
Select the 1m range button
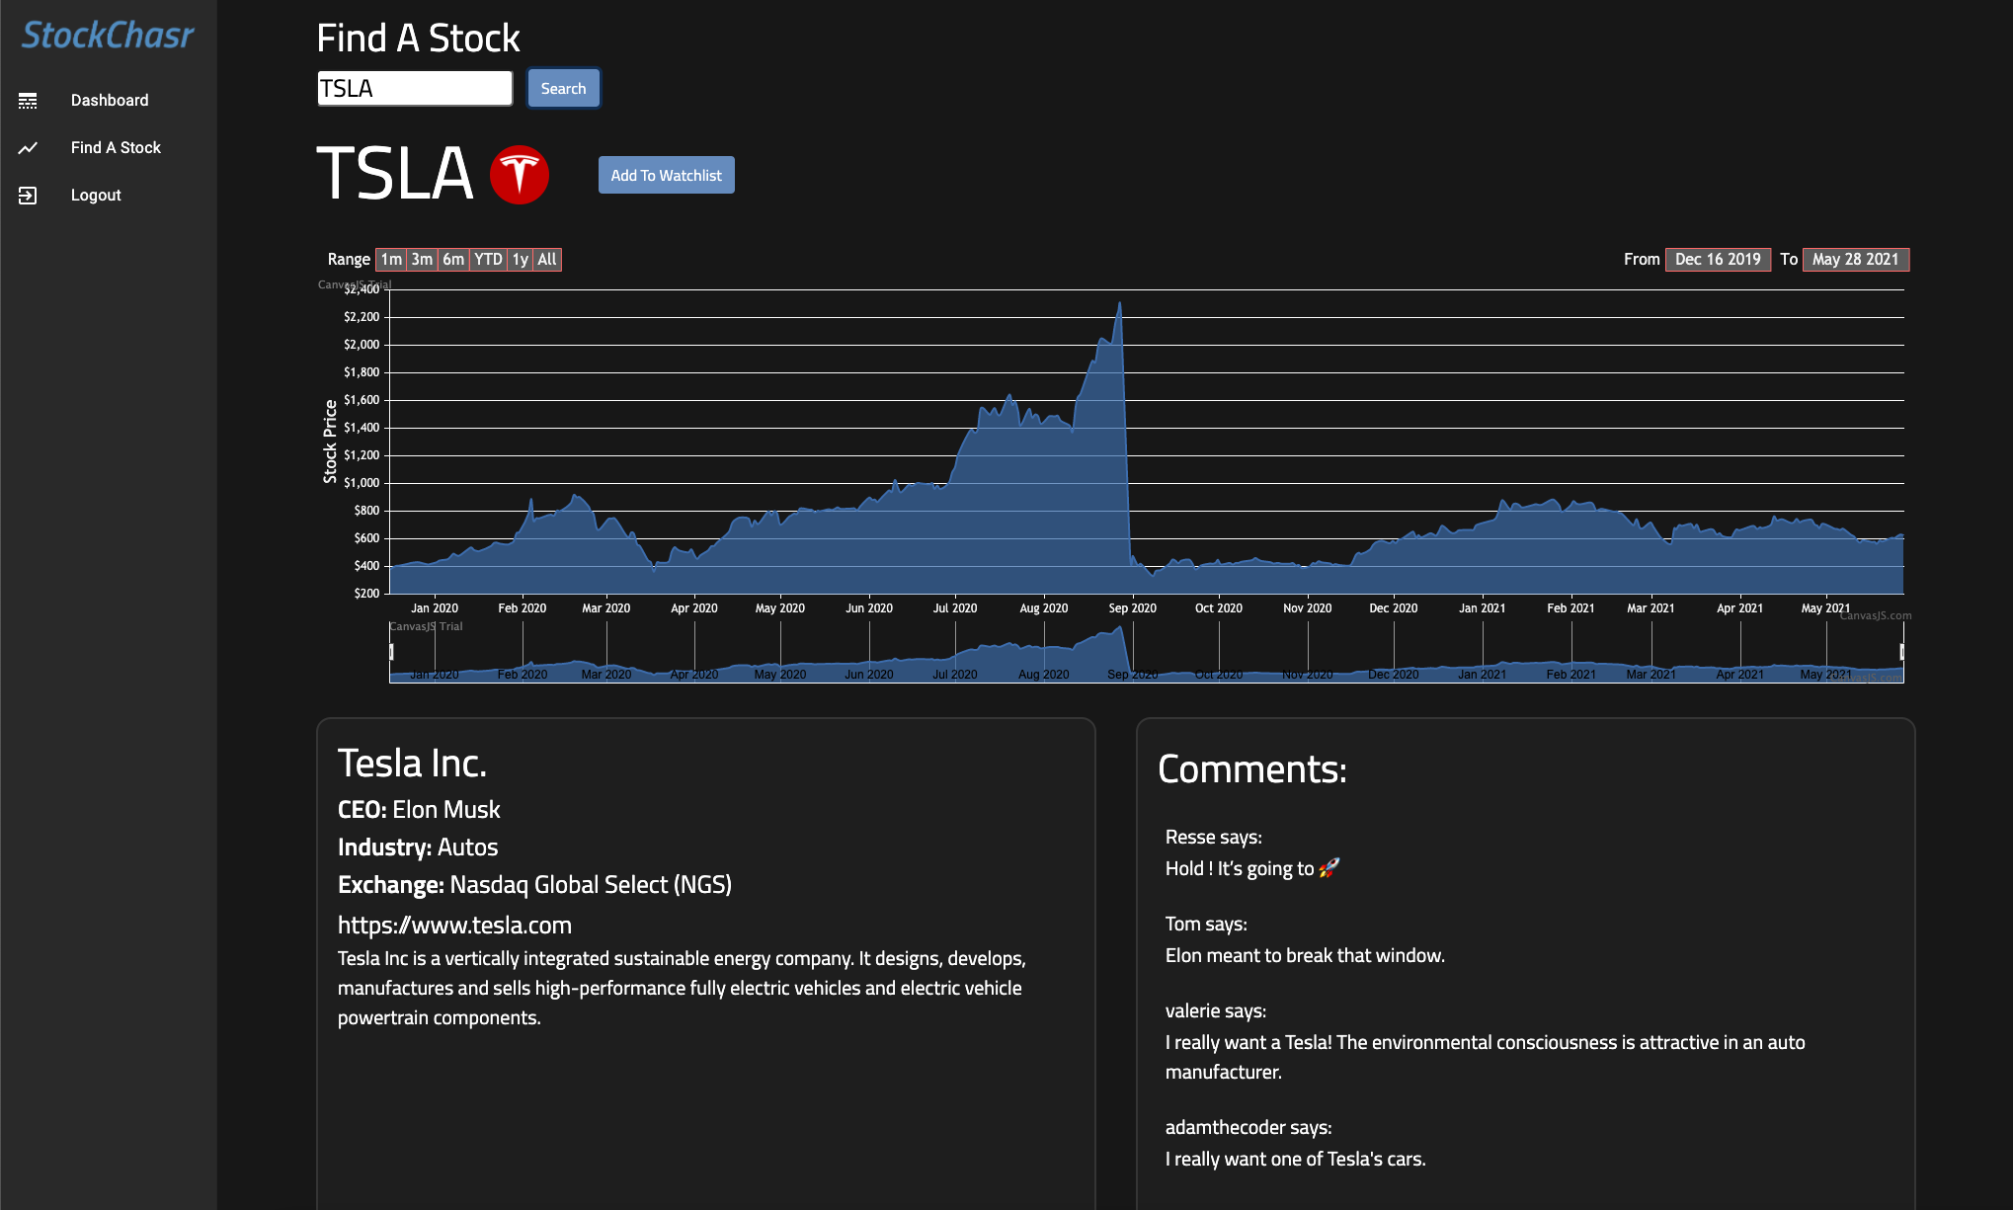[391, 259]
